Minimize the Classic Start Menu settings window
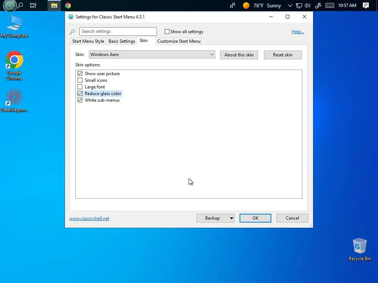This screenshot has height=283, width=378. click(x=271, y=17)
